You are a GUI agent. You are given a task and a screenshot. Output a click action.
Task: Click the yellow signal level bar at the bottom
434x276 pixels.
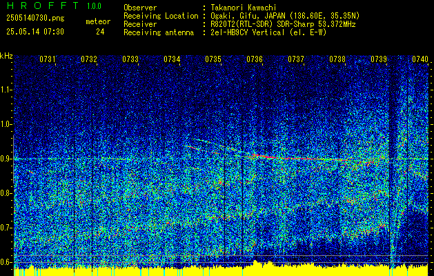(x=221, y=270)
